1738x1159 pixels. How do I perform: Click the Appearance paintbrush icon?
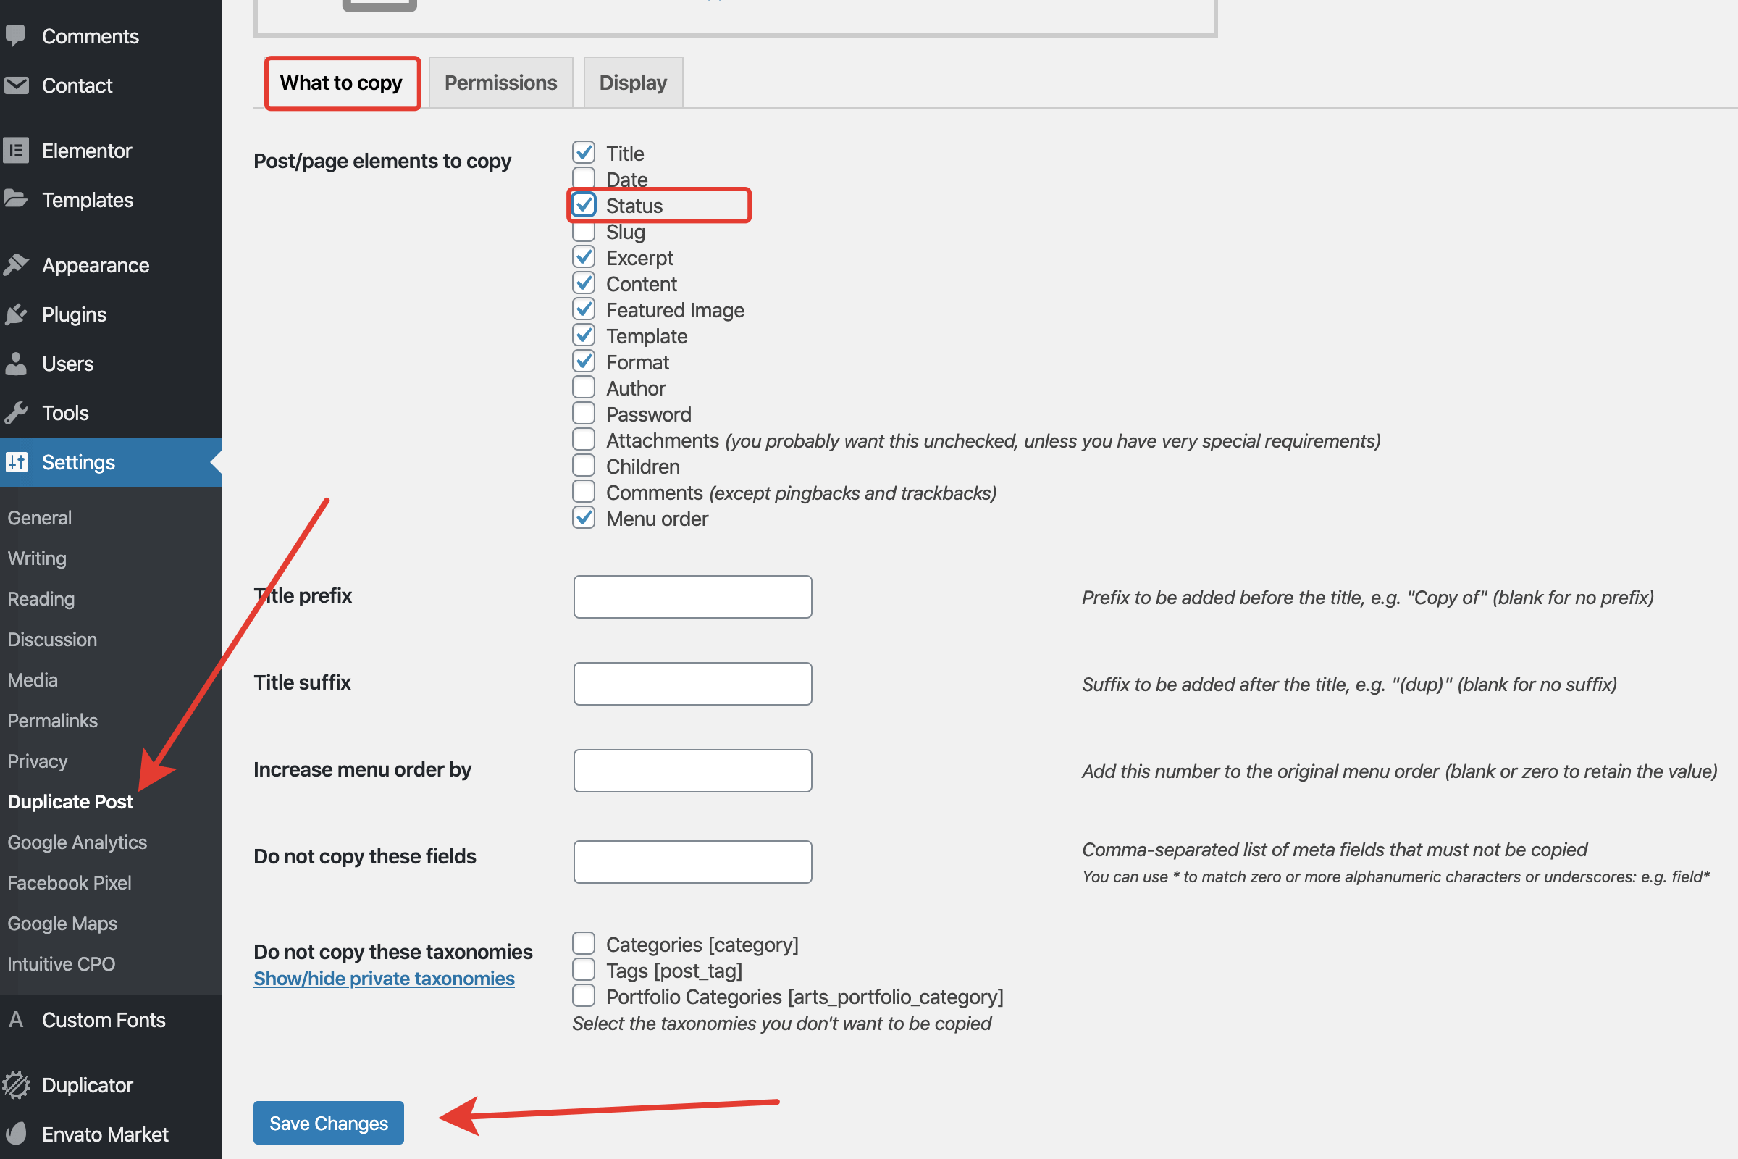[15, 264]
